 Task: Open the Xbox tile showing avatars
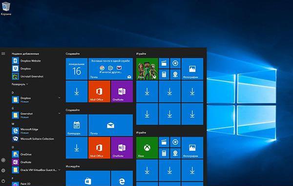[x=147, y=69]
